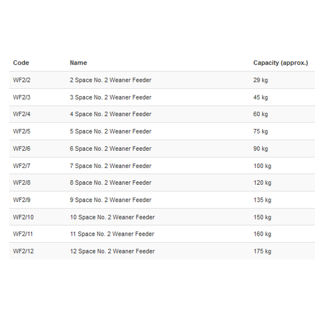The height and width of the screenshot is (315, 315).
Task: Select the WF2/12 code cell
Action: click(x=23, y=251)
